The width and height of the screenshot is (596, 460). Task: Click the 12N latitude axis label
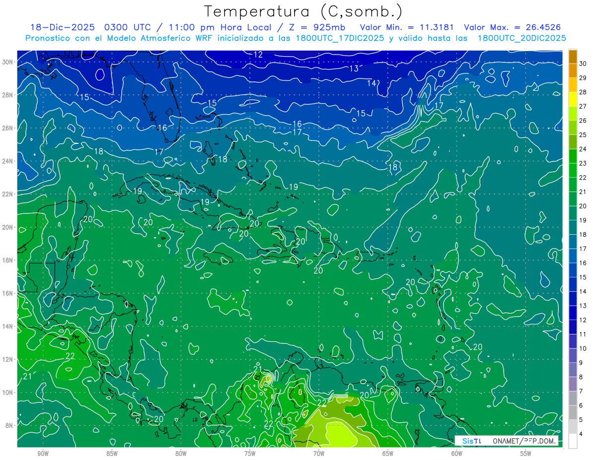(x=7, y=359)
